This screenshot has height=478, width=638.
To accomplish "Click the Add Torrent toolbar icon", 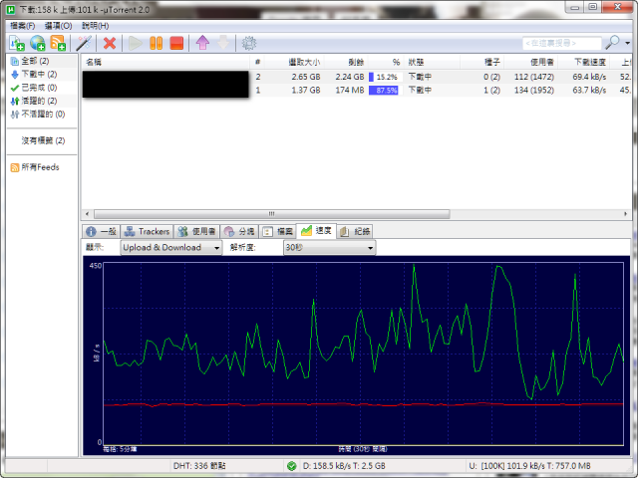I will [x=17, y=43].
